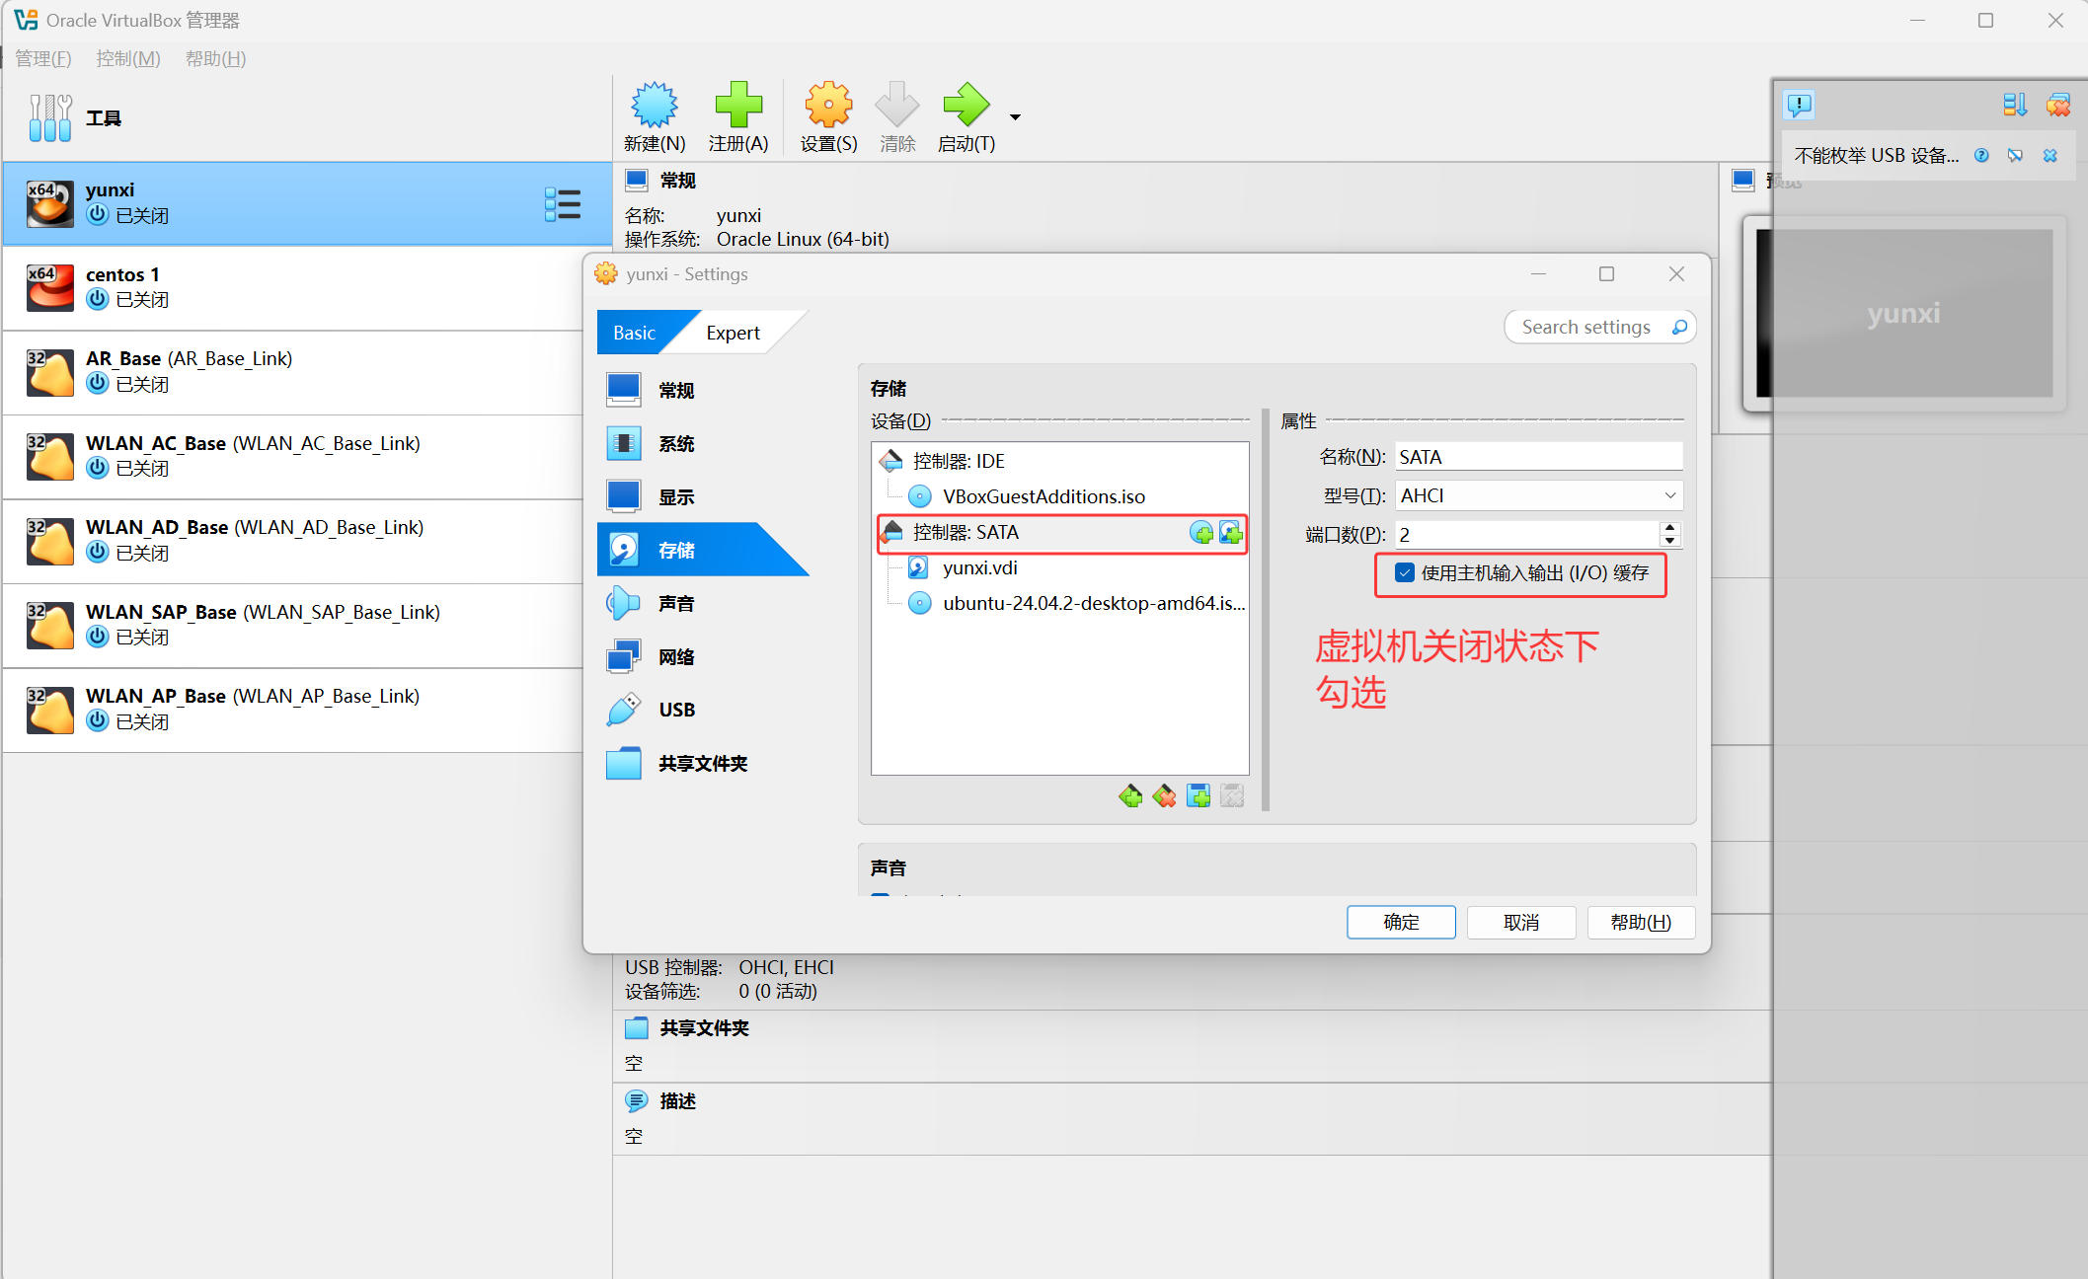Click the remove controller icon below device tree
Viewport: 2088px width, 1279px height.
pyautogui.click(x=1164, y=795)
